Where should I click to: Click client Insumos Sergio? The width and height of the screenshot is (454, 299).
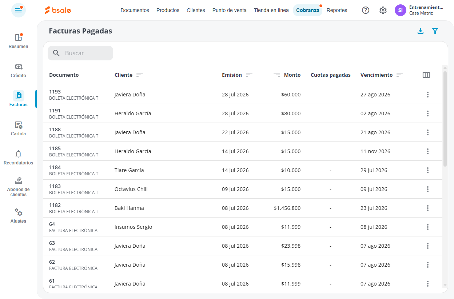coord(134,227)
